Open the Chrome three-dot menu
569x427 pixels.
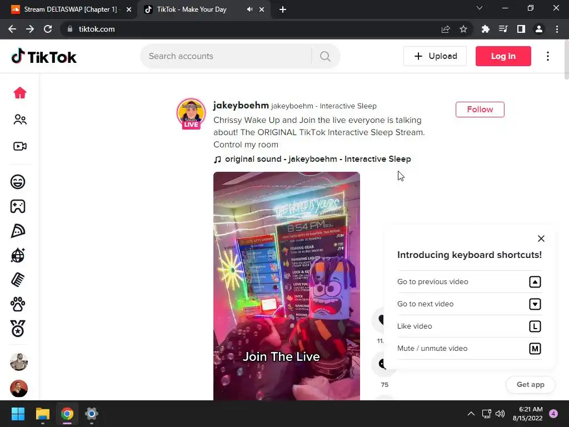point(557,29)
